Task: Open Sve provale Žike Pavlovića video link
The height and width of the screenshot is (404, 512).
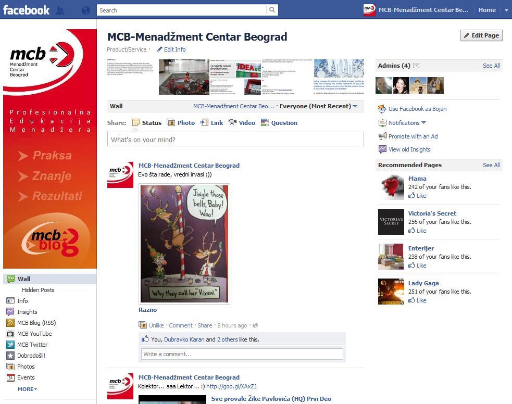Action: click(271, 399)
